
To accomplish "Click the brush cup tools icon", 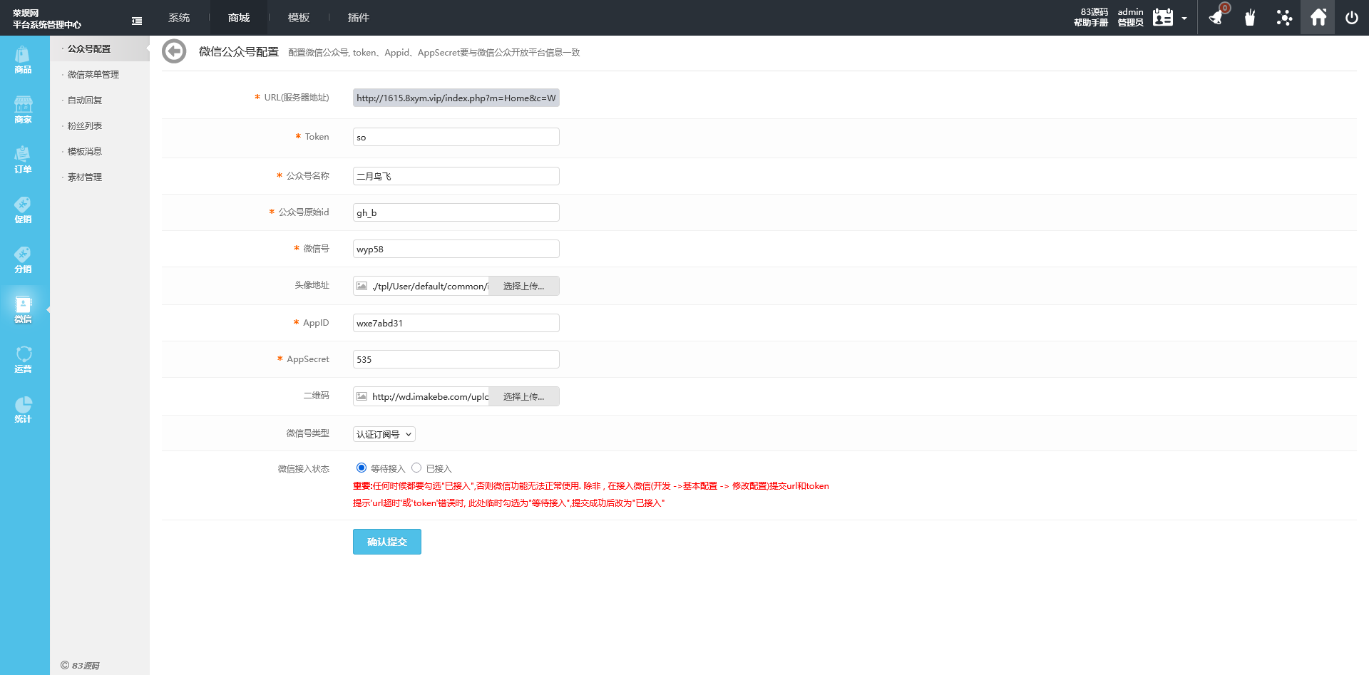I will (1250, 17).
